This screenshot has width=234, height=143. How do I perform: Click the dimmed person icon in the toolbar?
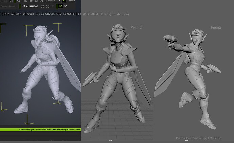(53, 6)
